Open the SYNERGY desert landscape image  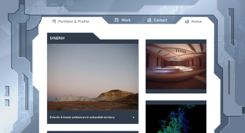click(x=93, y=77)
